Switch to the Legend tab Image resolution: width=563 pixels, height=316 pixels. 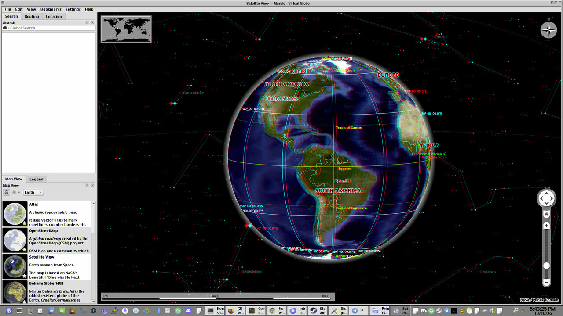click(x=36, y=179)
